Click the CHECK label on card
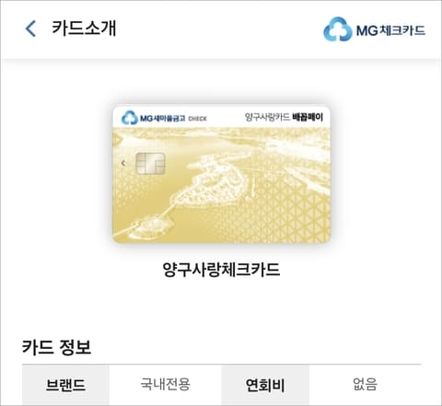 197,119
